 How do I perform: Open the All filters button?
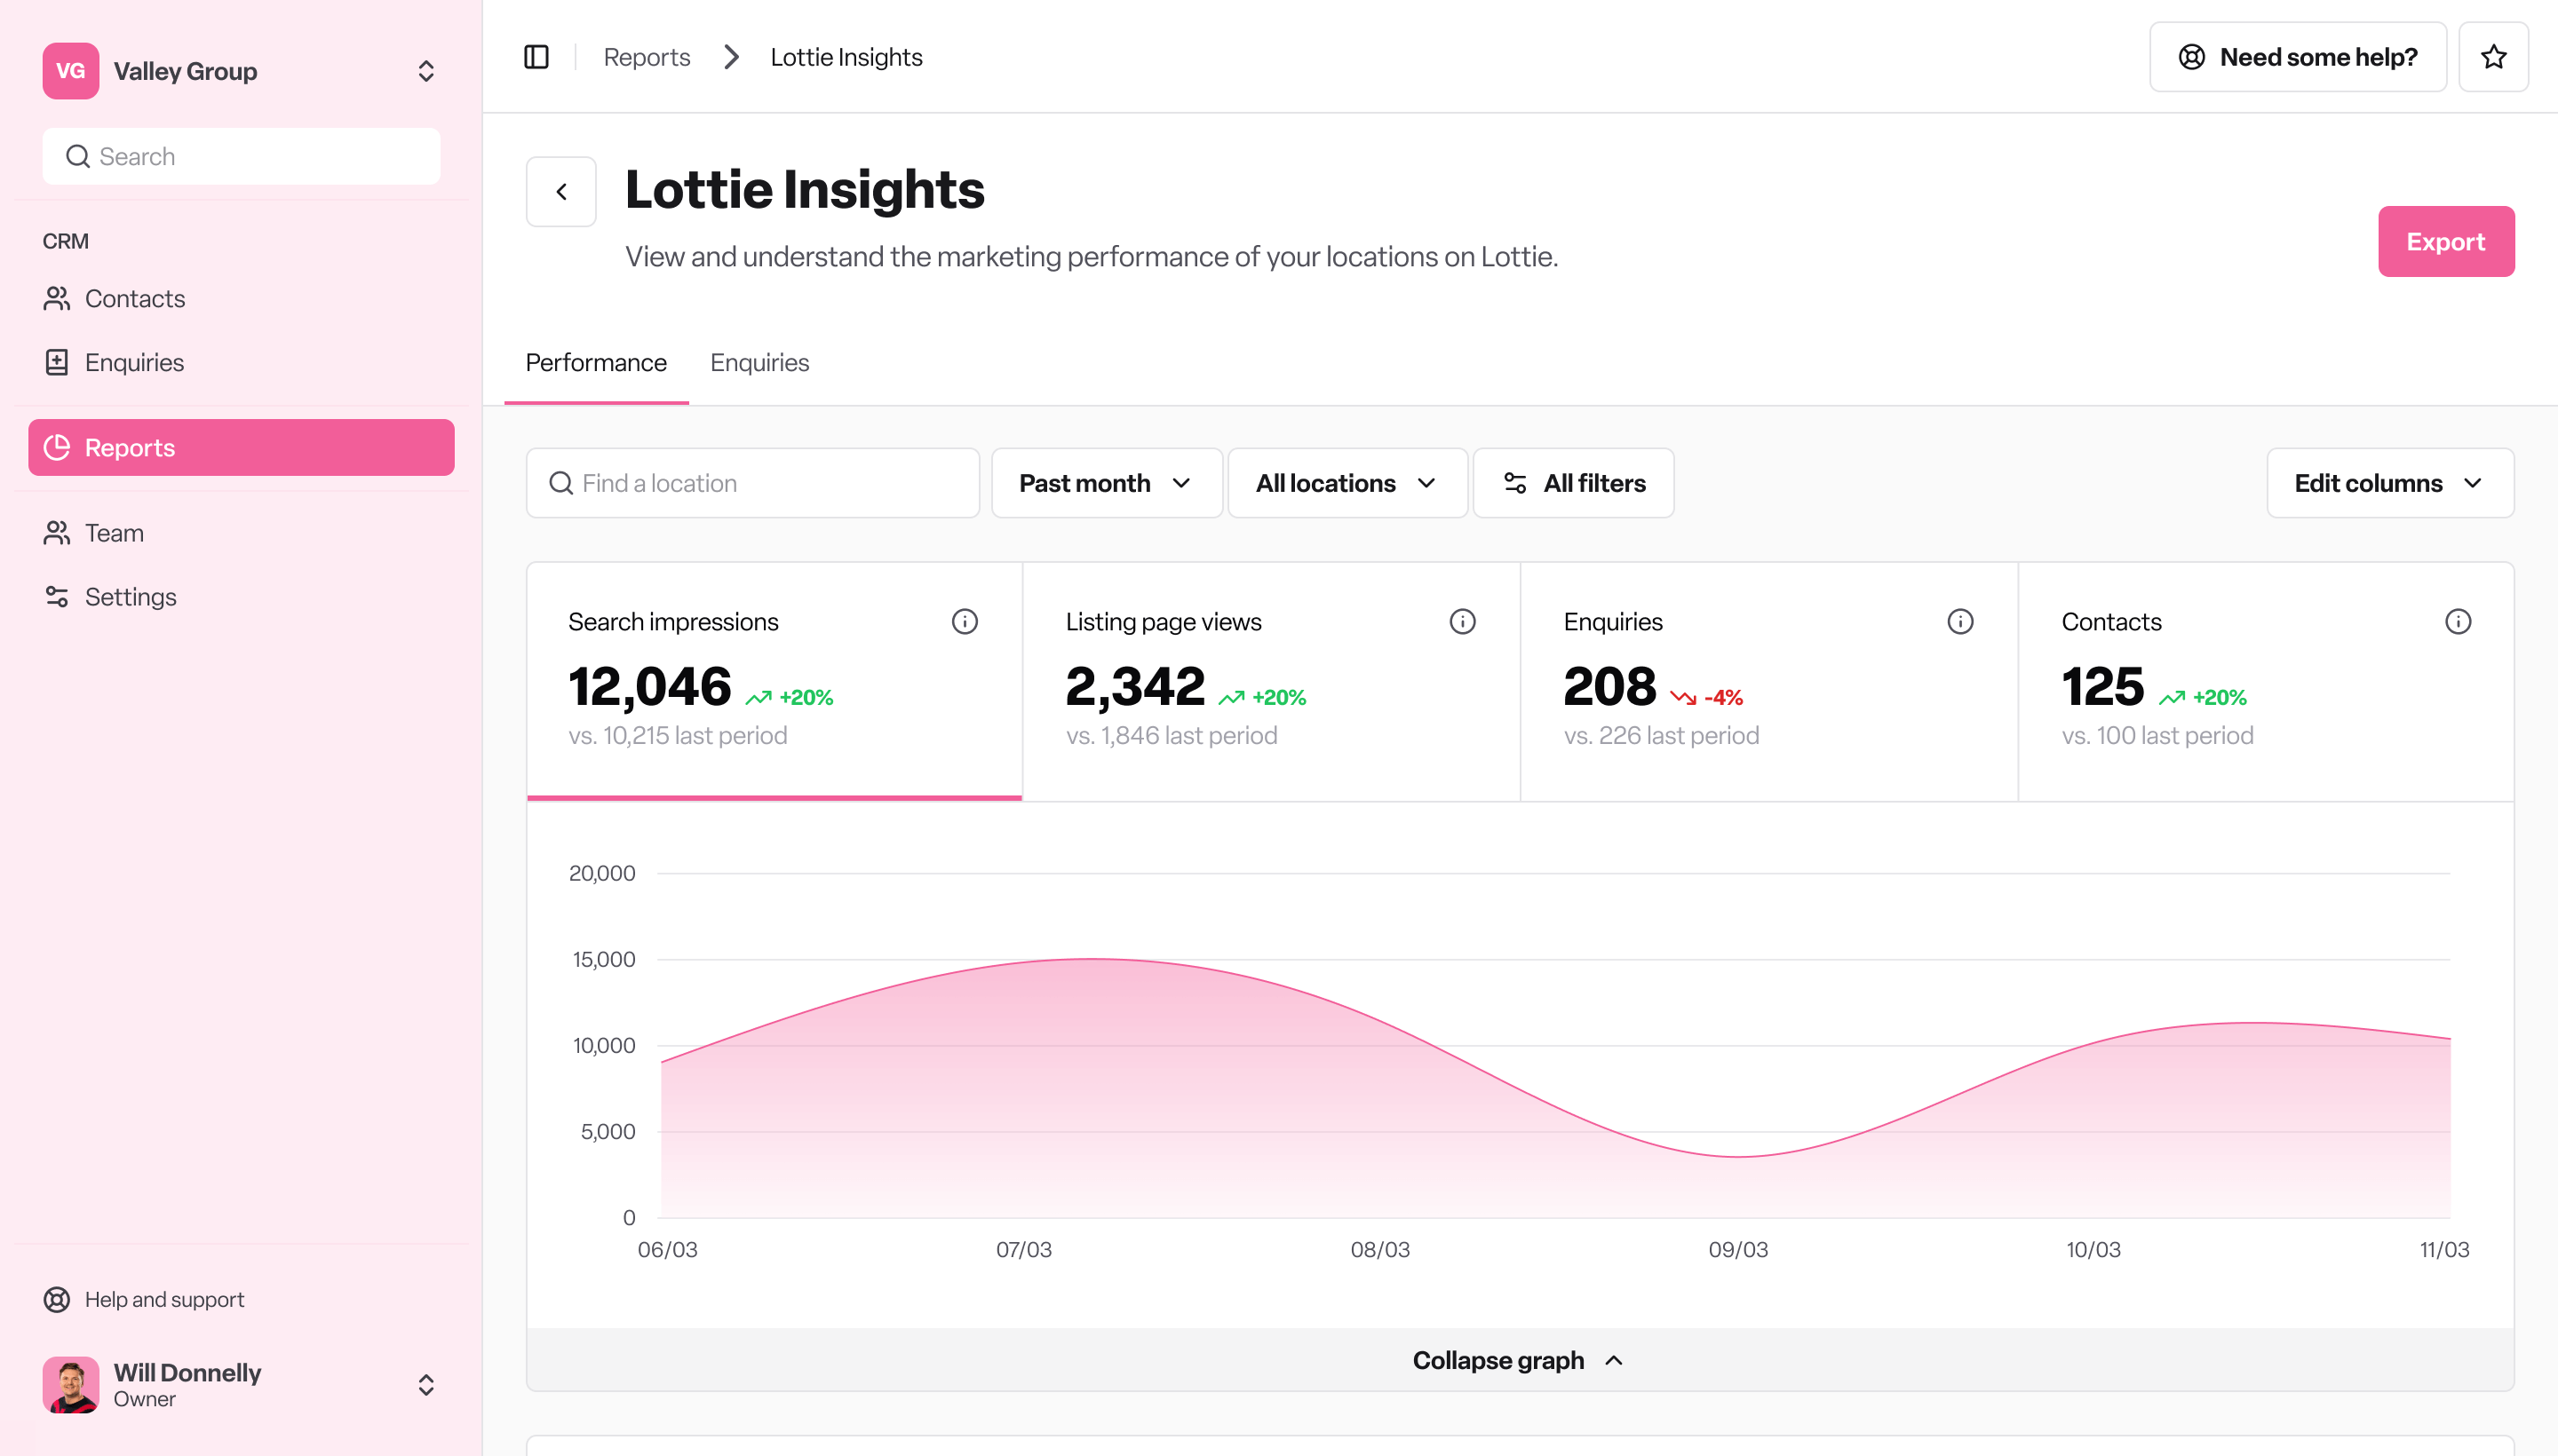pyautogui.click(x=1573, y=484)
